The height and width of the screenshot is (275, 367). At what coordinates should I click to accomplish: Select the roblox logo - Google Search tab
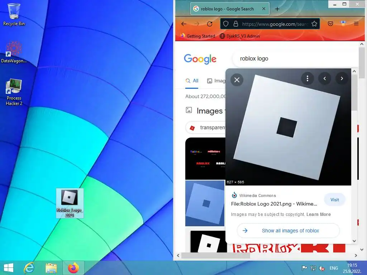coord(230,9)
